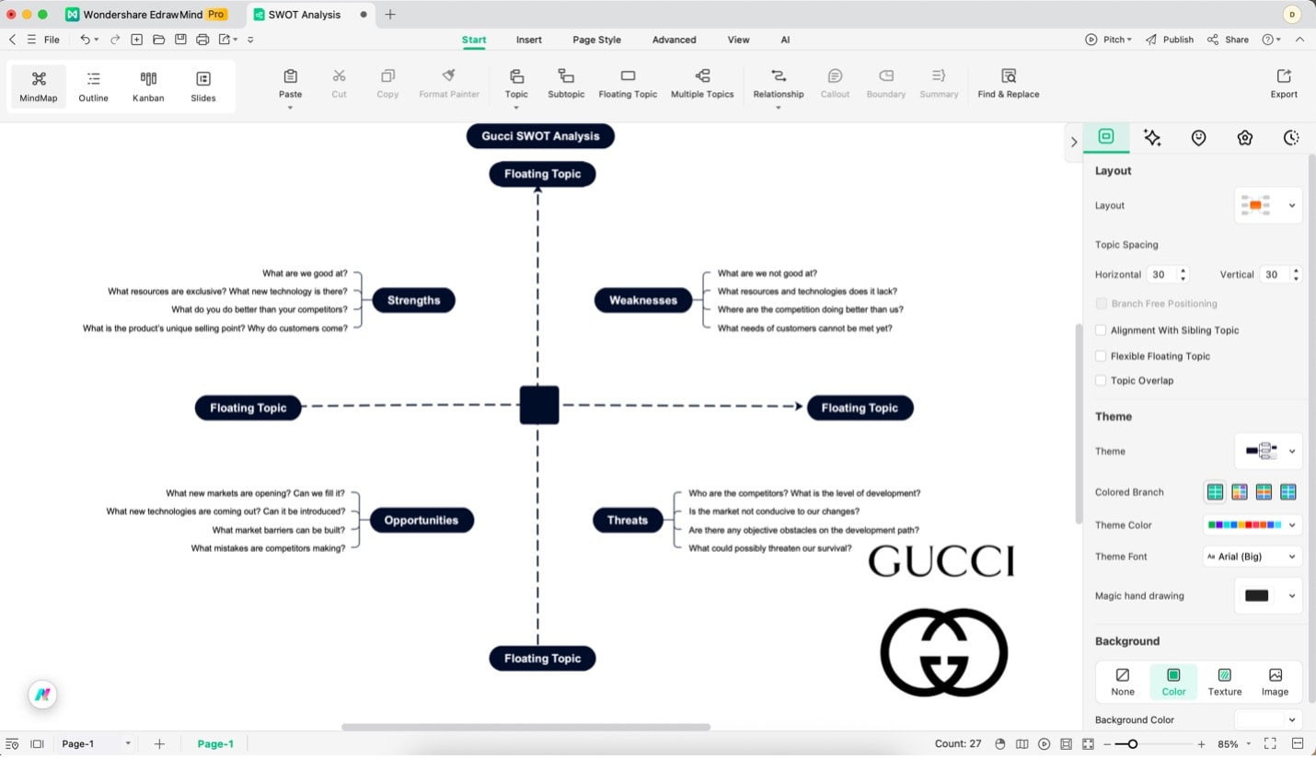Viewport: 1316px width, 759px height.
Task: Click the Vertical spacing value field
Action: pyautogui.click(x=1274, y=274)
